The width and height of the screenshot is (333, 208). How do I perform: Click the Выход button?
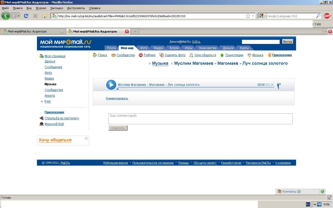(287, 42)
